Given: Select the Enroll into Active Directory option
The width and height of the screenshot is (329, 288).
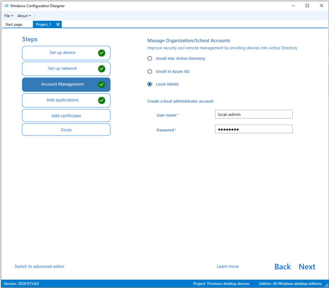Looking at the screenshot, I should [150, 59].
